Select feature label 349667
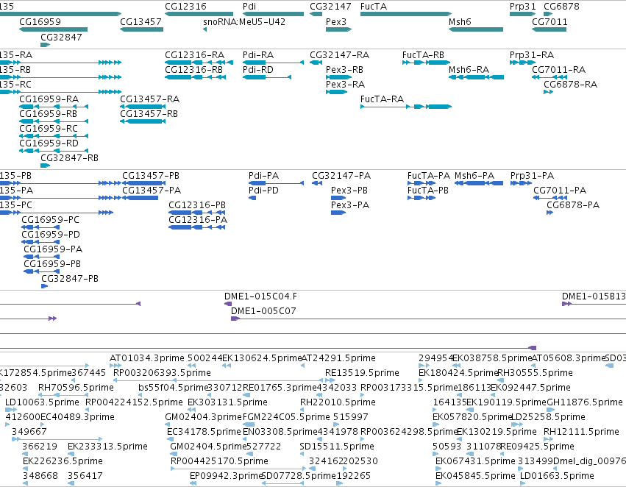626x487 pixels. coord(29,432)
